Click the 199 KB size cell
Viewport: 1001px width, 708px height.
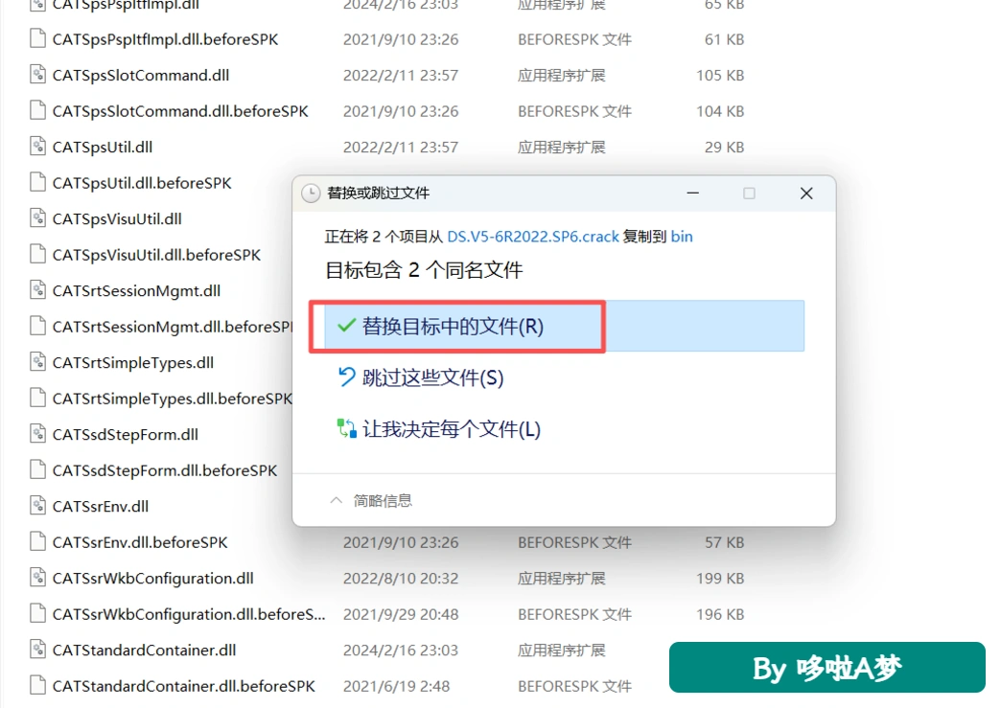720,579
